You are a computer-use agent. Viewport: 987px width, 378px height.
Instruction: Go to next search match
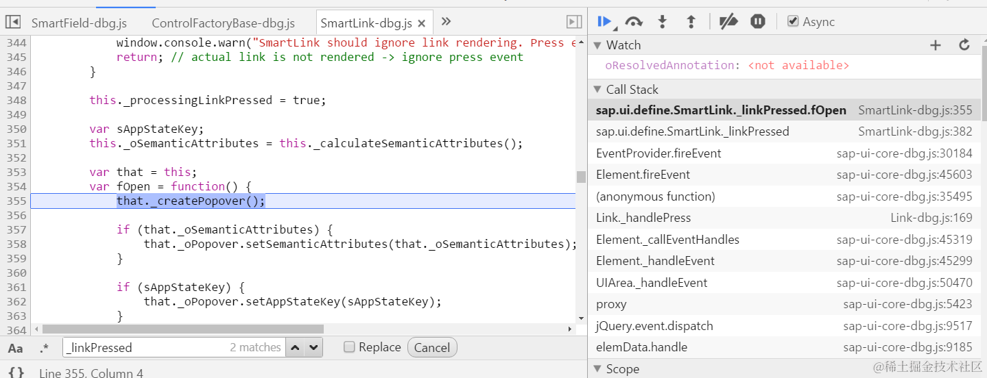pos(313,348)
